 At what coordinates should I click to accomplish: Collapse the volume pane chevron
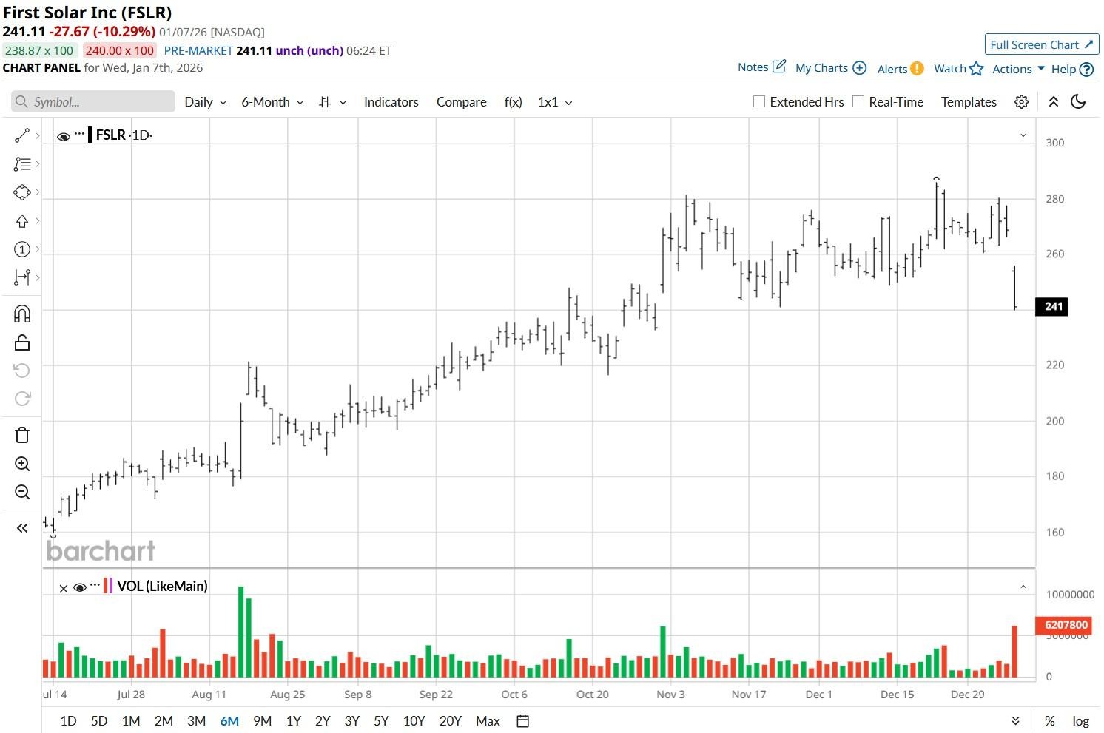[x=1023, y=587]
